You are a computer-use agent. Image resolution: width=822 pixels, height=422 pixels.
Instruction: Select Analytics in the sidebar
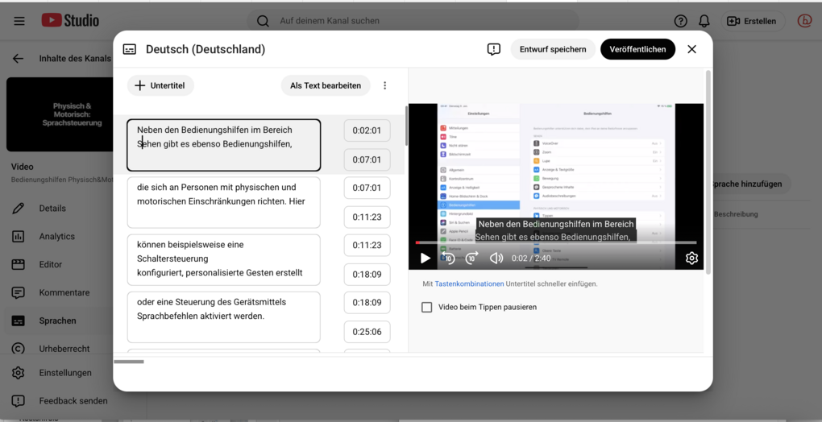(56, 237)
